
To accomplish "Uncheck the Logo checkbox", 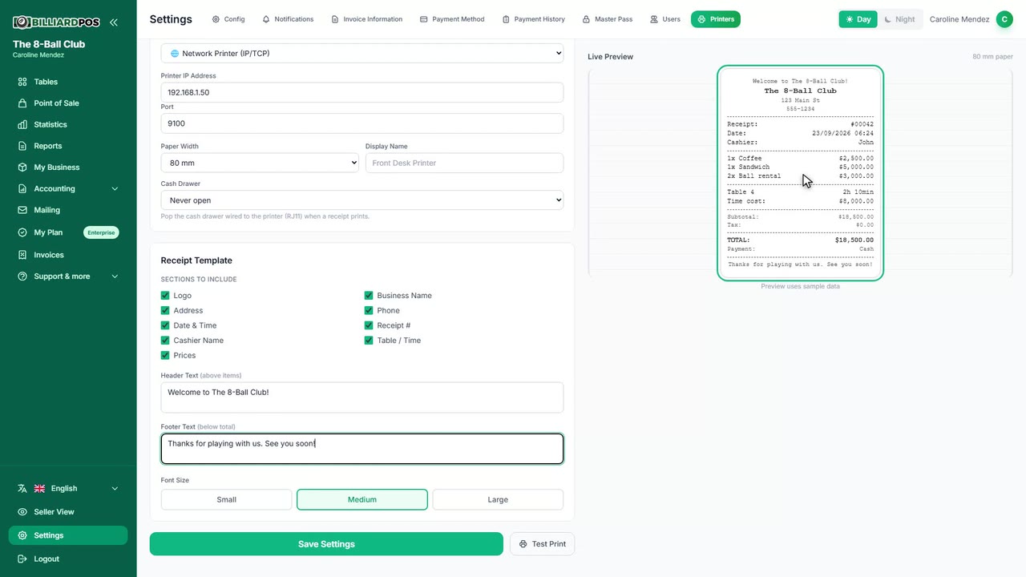I will pyautogui.click(x=165, y=296).
